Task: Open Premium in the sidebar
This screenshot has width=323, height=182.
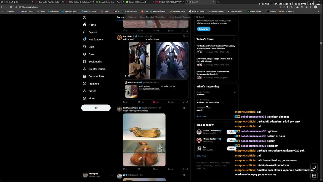Action: click(x=91, y=84)
